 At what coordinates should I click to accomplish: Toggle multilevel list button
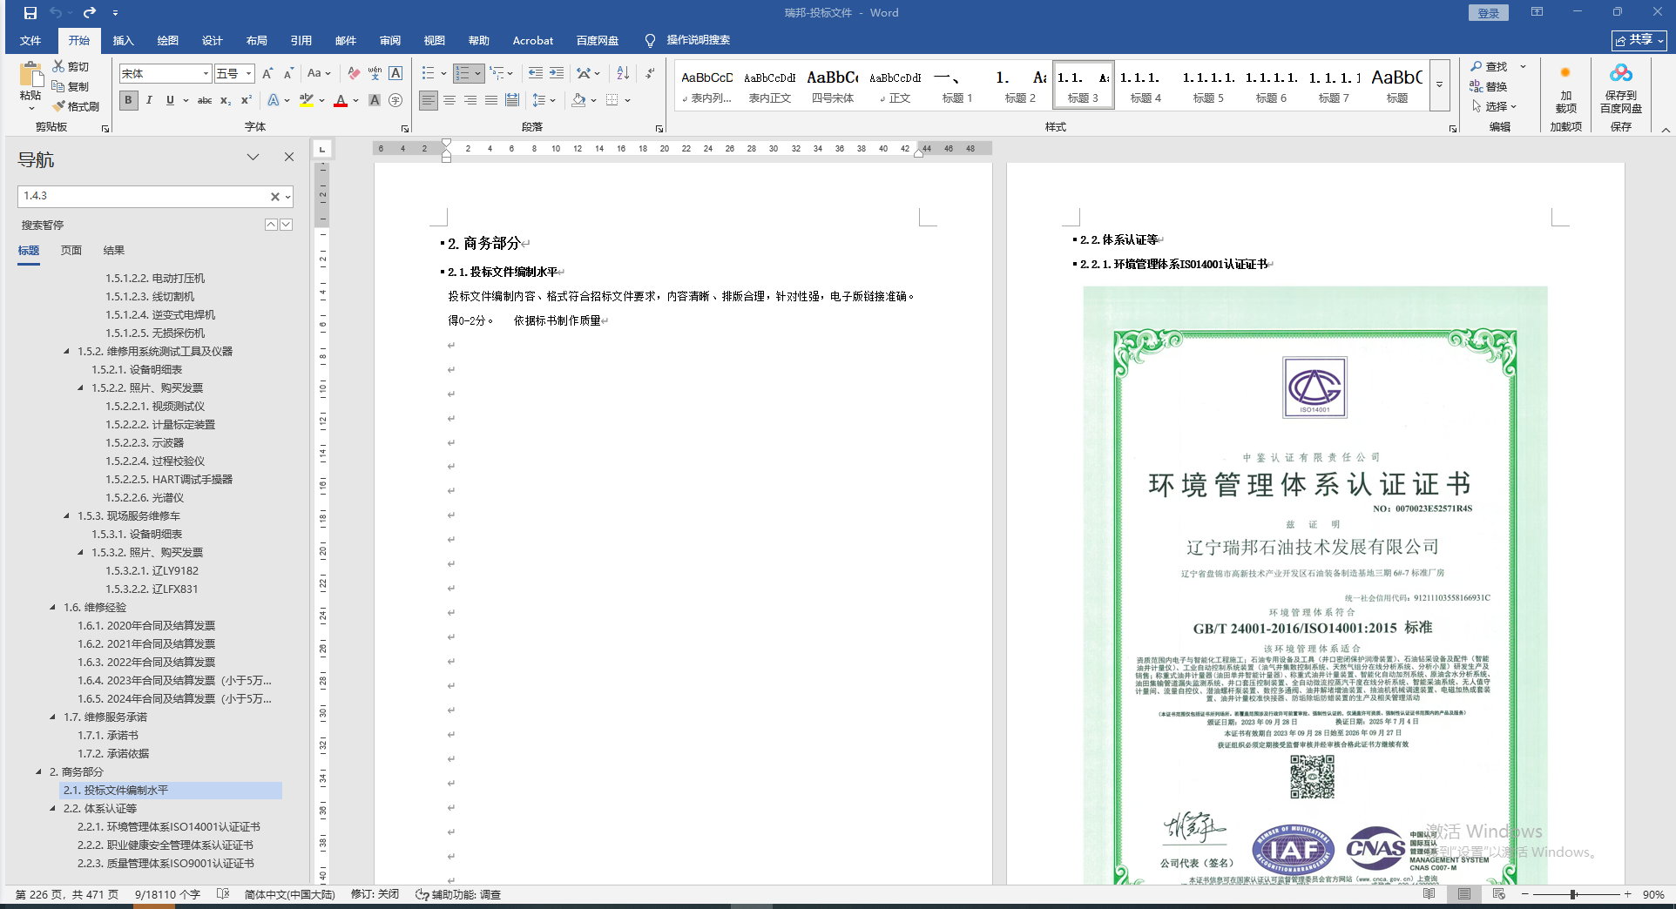click(501, 73)
